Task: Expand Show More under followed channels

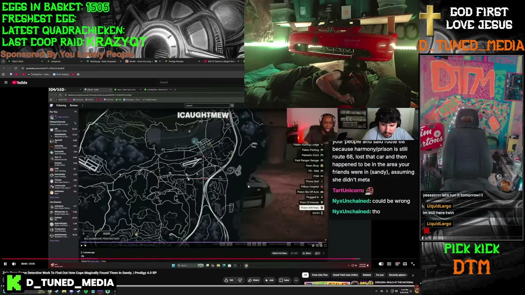Action: tap(54, 197)
